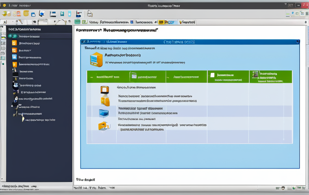Select the yellow-highlighted tab in the second toolbar
Image resolution: width=309 pixels, height=195 pixels.
(x=167, y=22)
